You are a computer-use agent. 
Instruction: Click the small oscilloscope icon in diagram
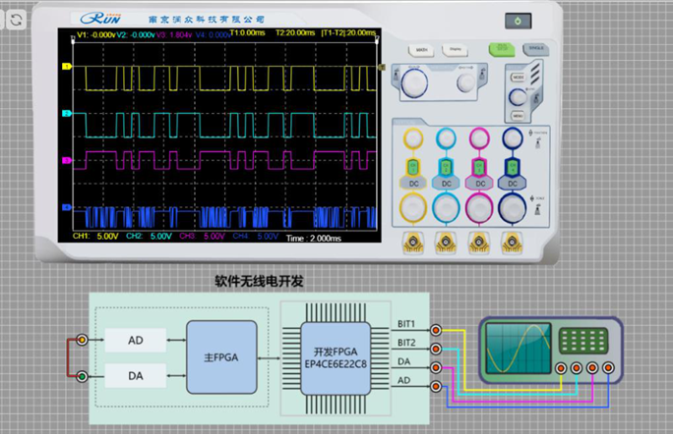pos(549,350)
